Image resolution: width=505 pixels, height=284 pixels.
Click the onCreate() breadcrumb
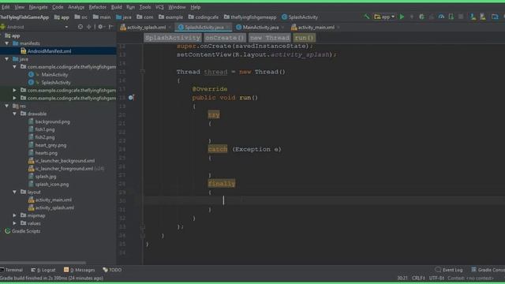(x=225, y=38)
